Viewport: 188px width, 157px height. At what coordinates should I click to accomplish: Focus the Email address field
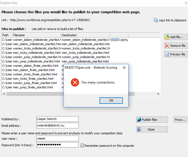[x=57, y=125]
